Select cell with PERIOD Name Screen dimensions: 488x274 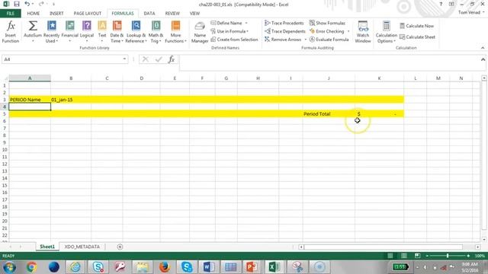[30, 100]
